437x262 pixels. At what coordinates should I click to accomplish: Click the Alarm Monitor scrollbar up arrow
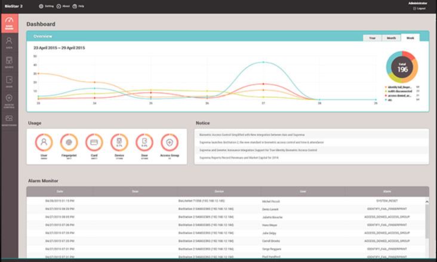426,202
